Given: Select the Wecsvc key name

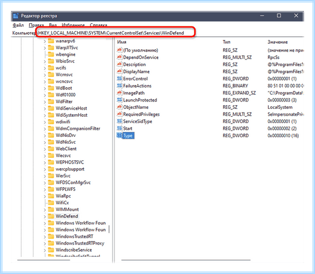Looking at the screenshot, I should (63, 155).
